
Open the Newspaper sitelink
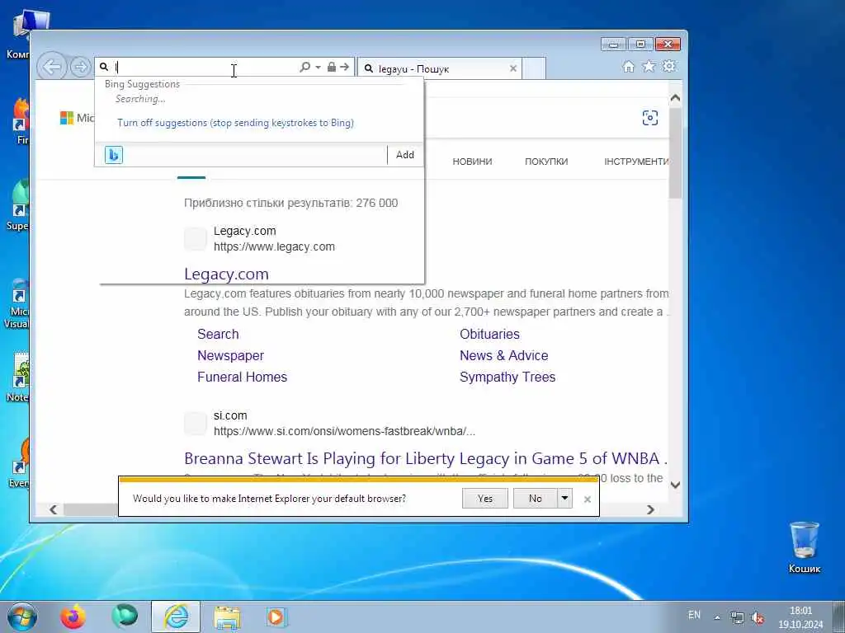click(231, 356)
